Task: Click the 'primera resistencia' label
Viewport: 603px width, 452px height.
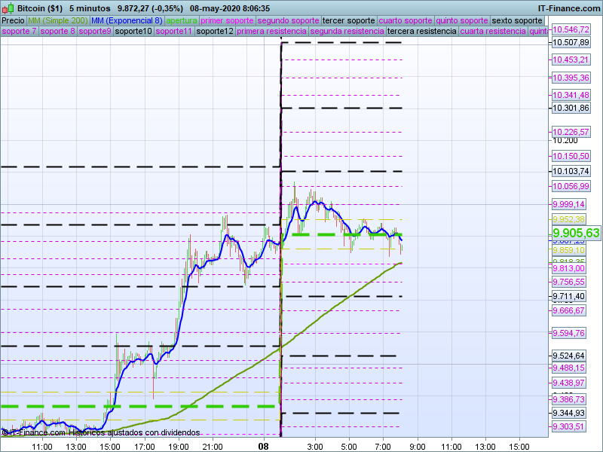Action: 271,32
